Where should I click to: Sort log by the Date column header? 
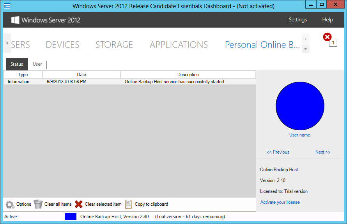pos(81,75)
